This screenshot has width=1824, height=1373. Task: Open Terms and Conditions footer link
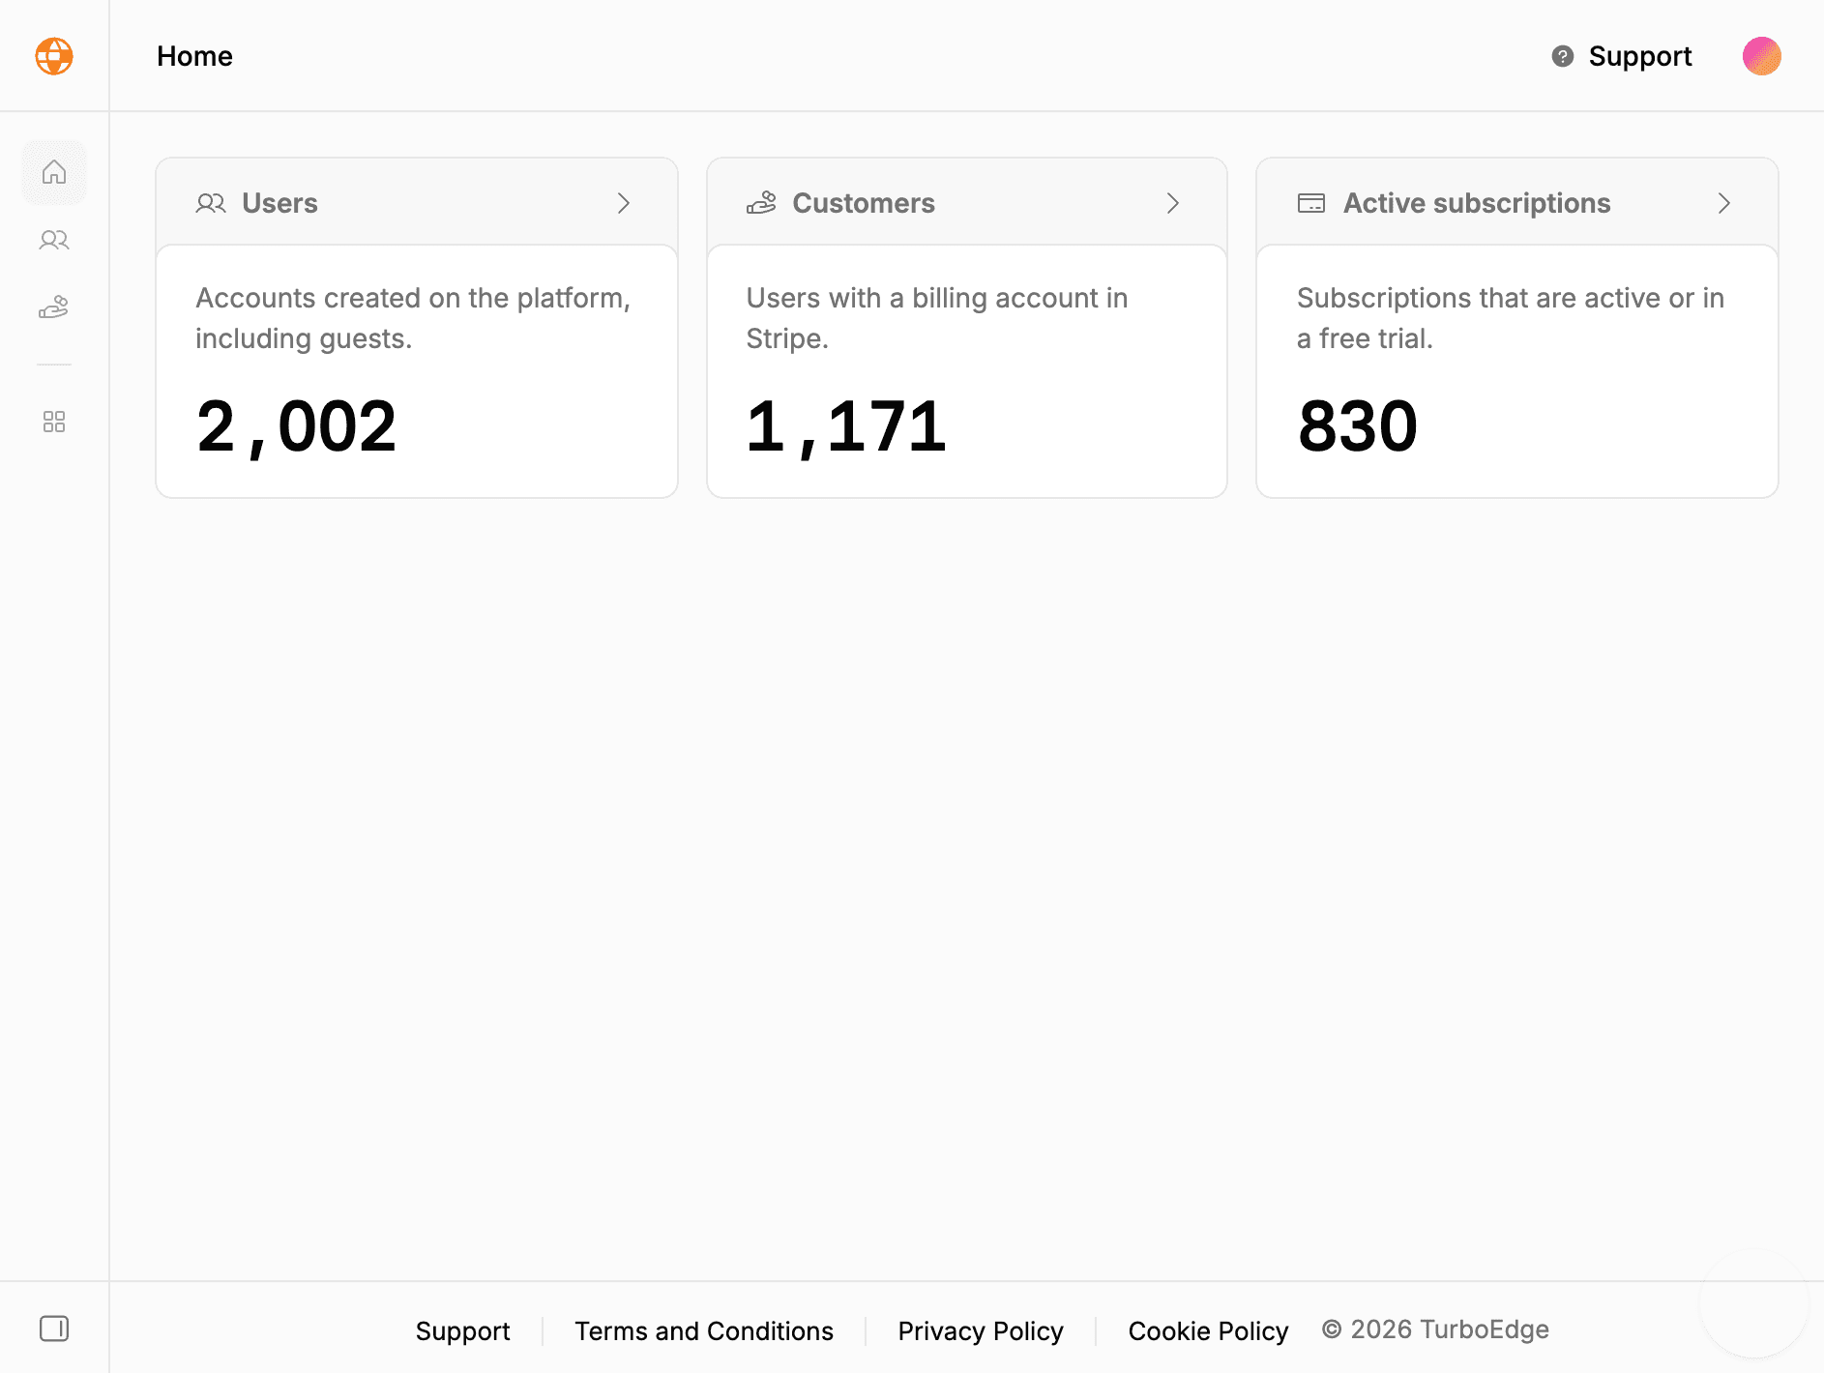click(x=704, y=1331)
